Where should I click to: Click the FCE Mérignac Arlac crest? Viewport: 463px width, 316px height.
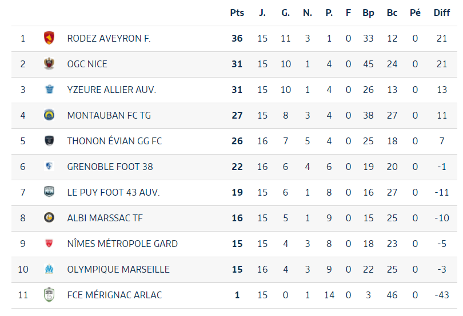[49, 294]
